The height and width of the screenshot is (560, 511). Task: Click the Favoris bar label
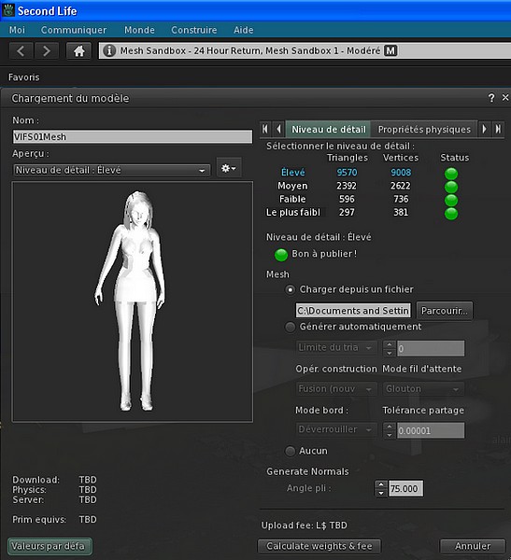pyautogui.click(x=24, y=77)
